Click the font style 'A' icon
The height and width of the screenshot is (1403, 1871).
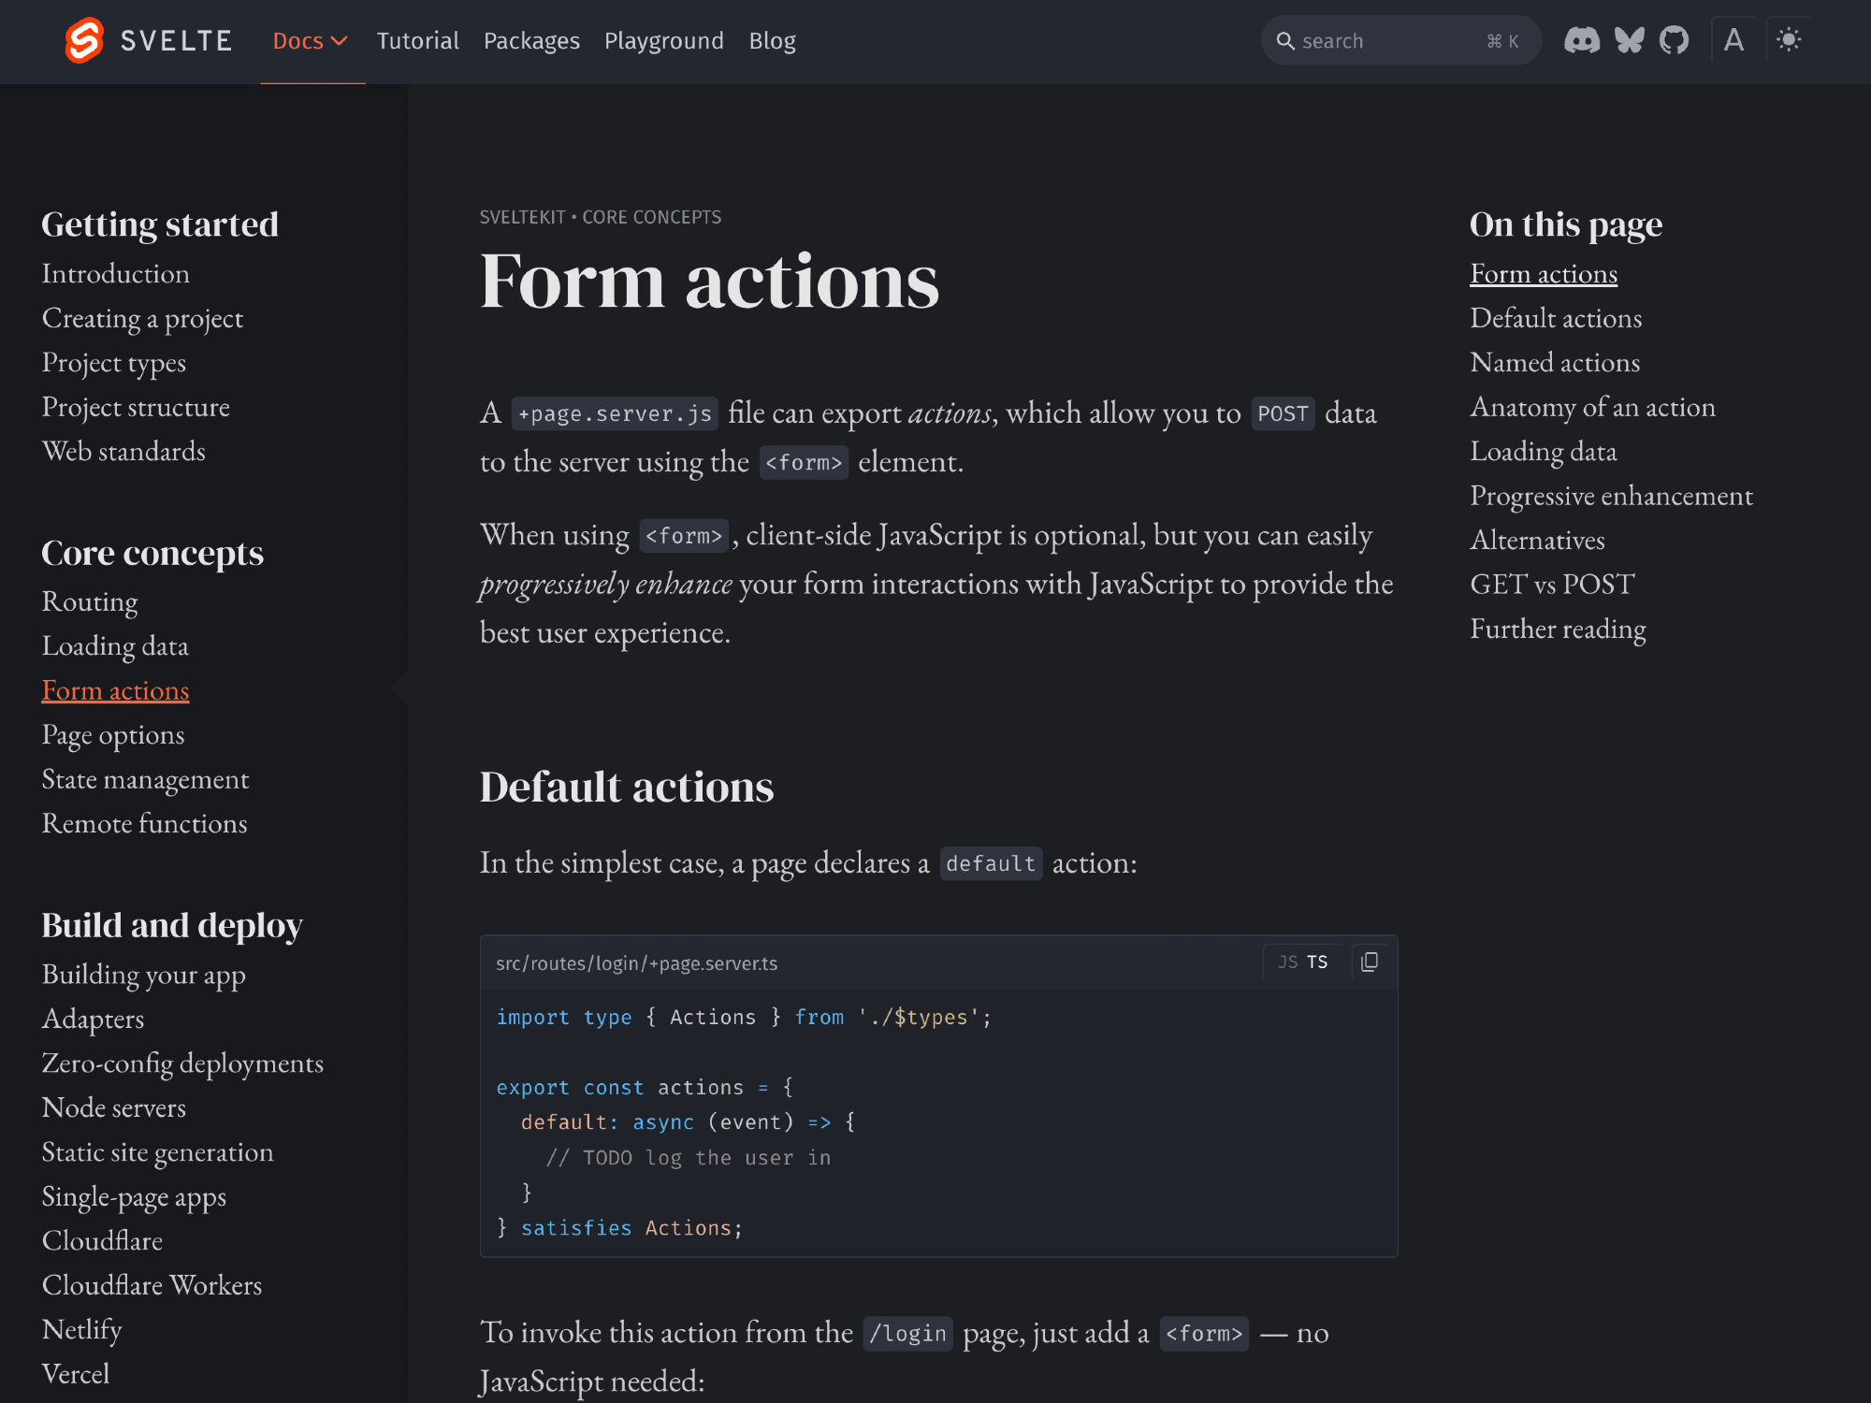click(x=1733, y=40)
